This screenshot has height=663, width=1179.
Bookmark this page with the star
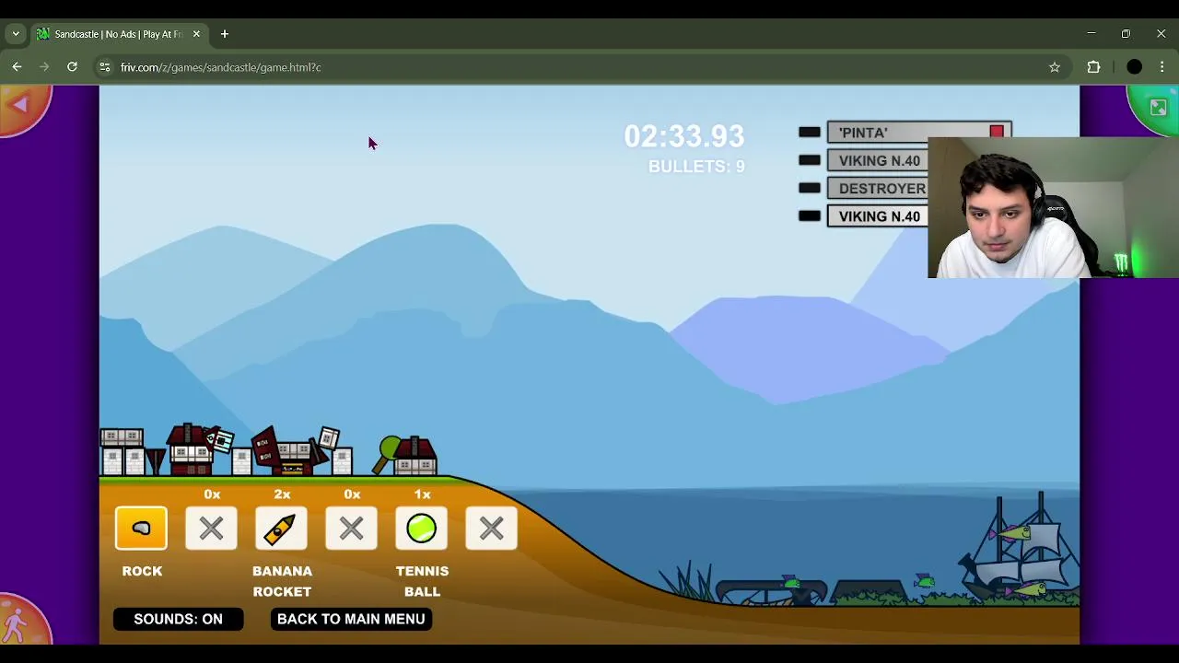(1055, 67)
